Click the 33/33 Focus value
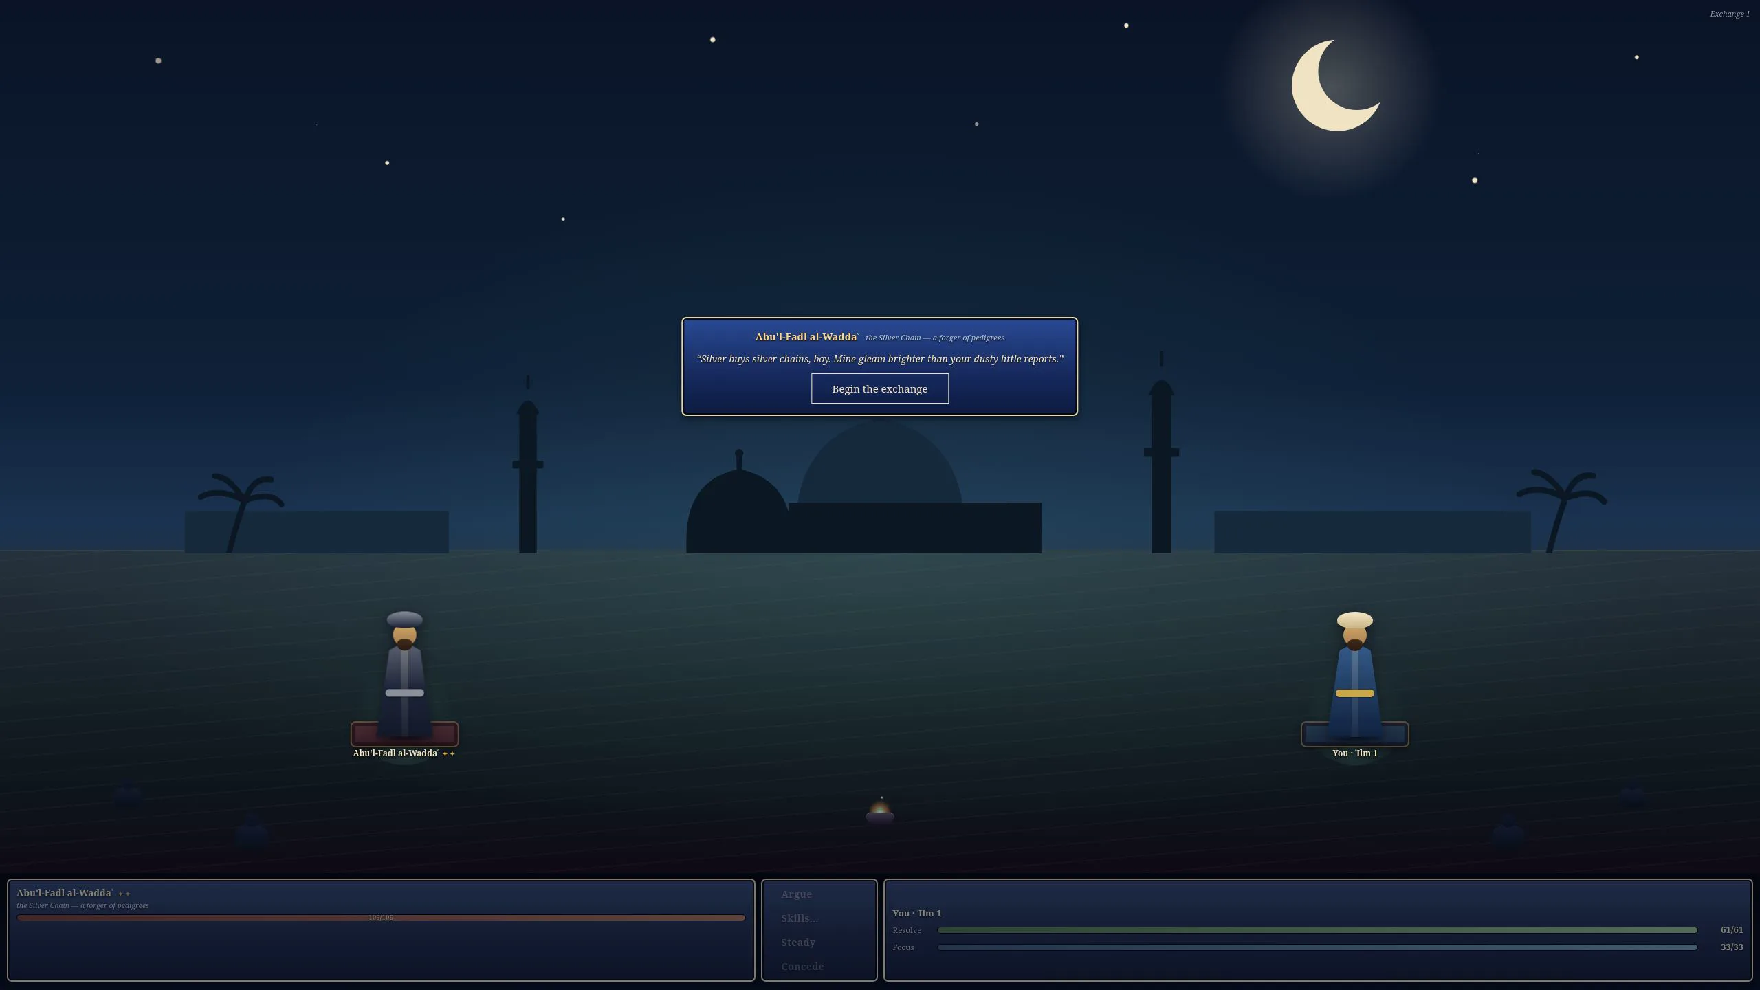 (1731, 947)
